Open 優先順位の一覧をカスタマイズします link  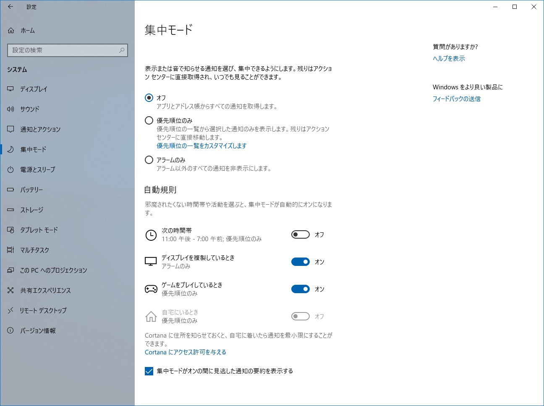201,146
